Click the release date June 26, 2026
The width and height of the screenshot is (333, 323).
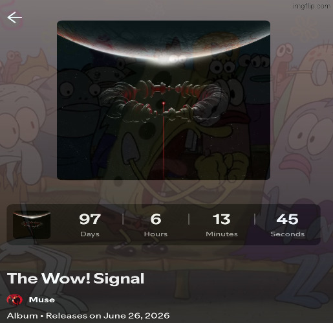(x=136, y=316)
